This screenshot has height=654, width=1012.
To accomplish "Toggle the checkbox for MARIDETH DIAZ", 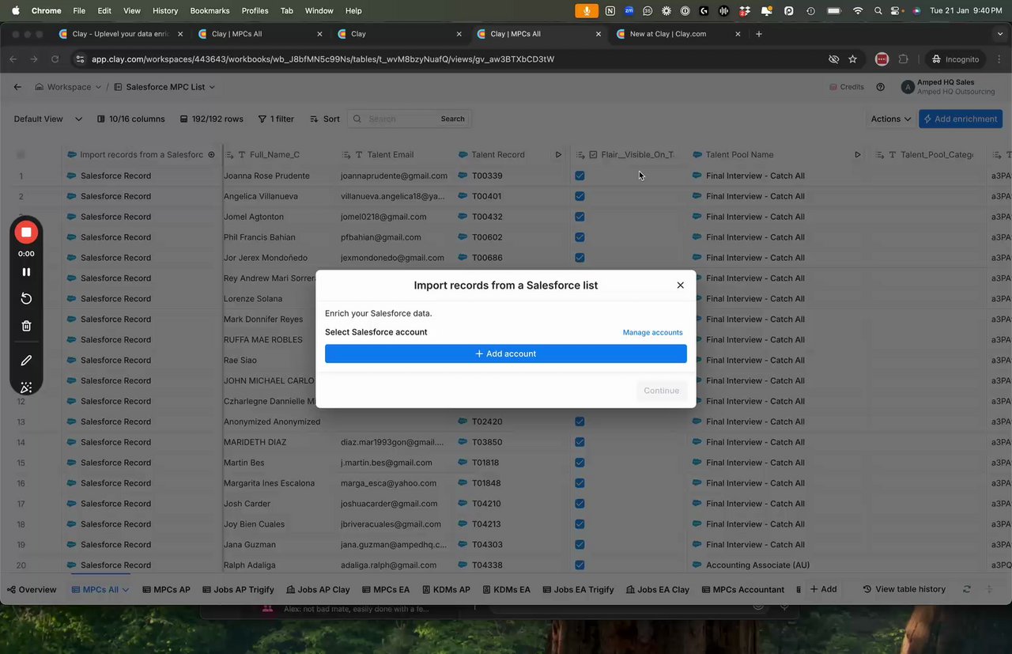I will click(580, 442).
